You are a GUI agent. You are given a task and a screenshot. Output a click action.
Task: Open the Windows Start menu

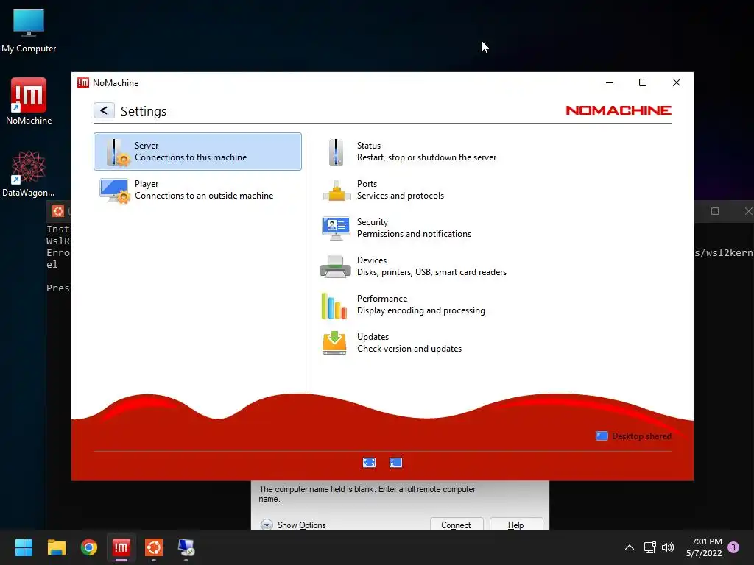click(24, 547)
